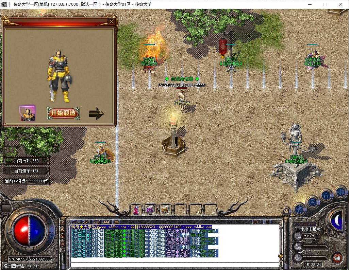Screen dimensions: 349x270
Task: Click the crescent moon day-night indicator
Action: [x=337, y=220]
